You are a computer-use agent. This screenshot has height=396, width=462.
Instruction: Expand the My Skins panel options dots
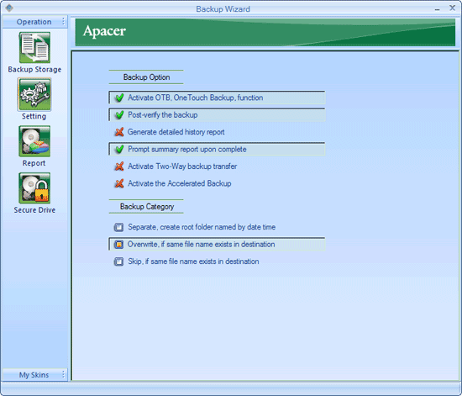point(63,374)
